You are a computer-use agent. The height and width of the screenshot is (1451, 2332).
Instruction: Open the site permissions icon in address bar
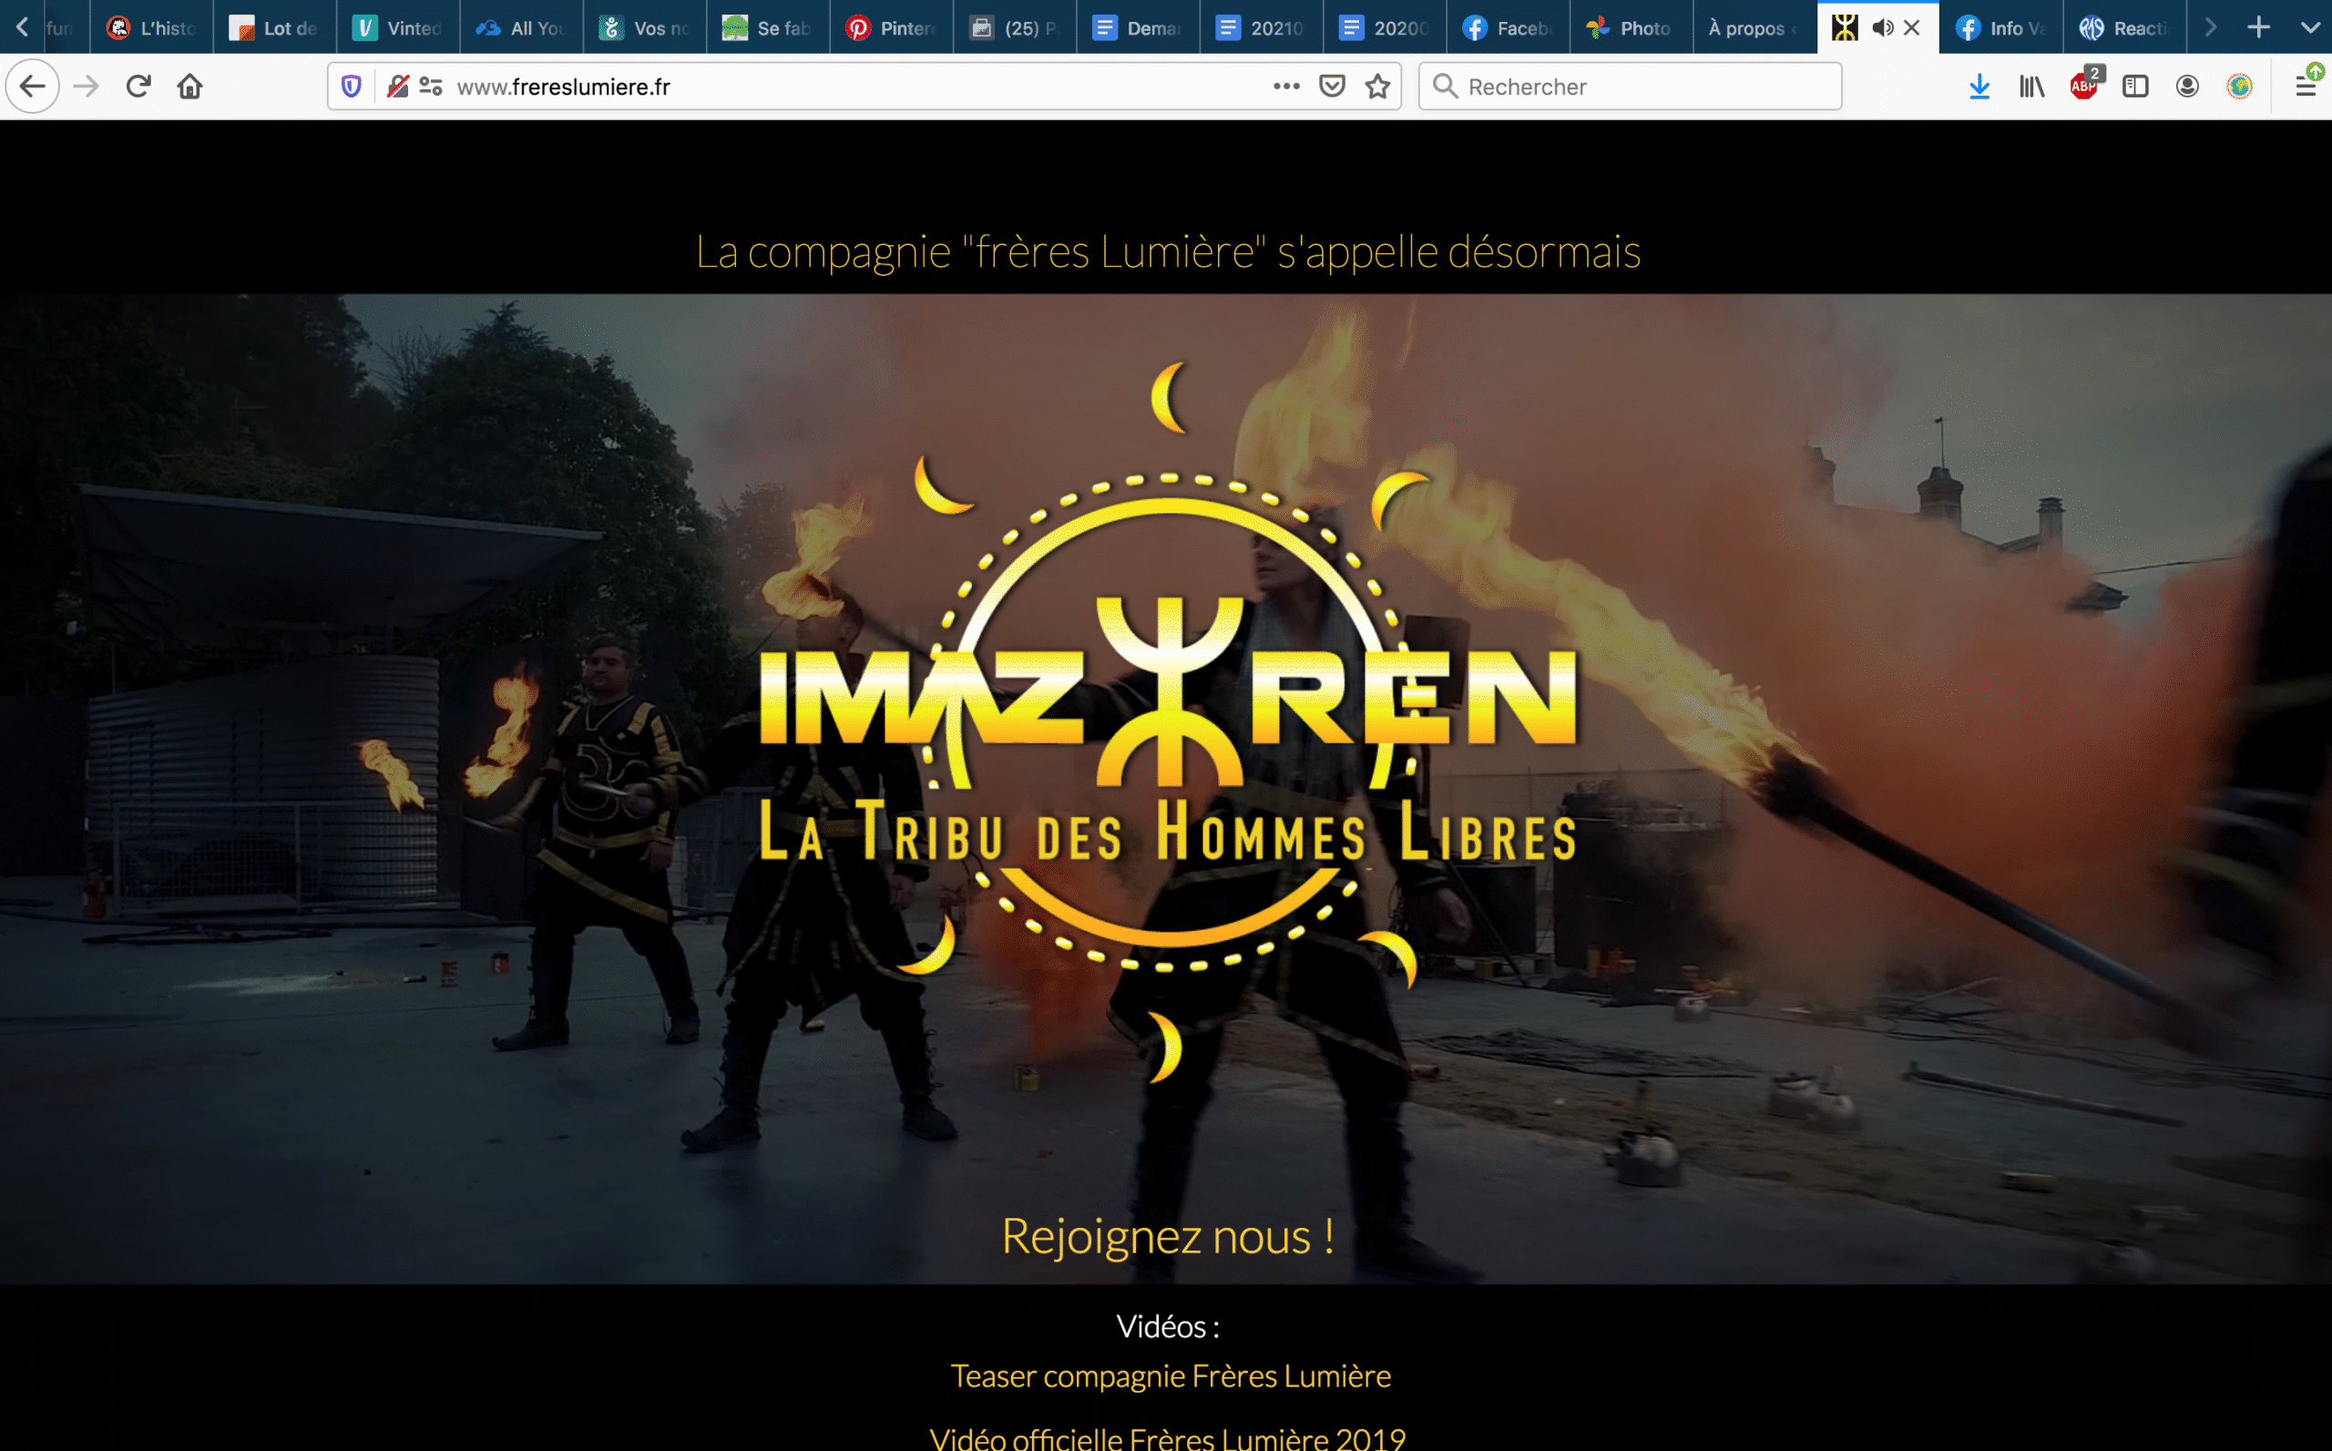point(431,87)
